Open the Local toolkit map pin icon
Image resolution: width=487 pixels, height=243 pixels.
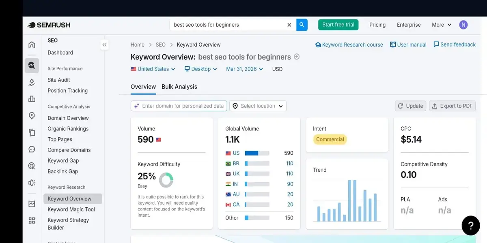32,115
